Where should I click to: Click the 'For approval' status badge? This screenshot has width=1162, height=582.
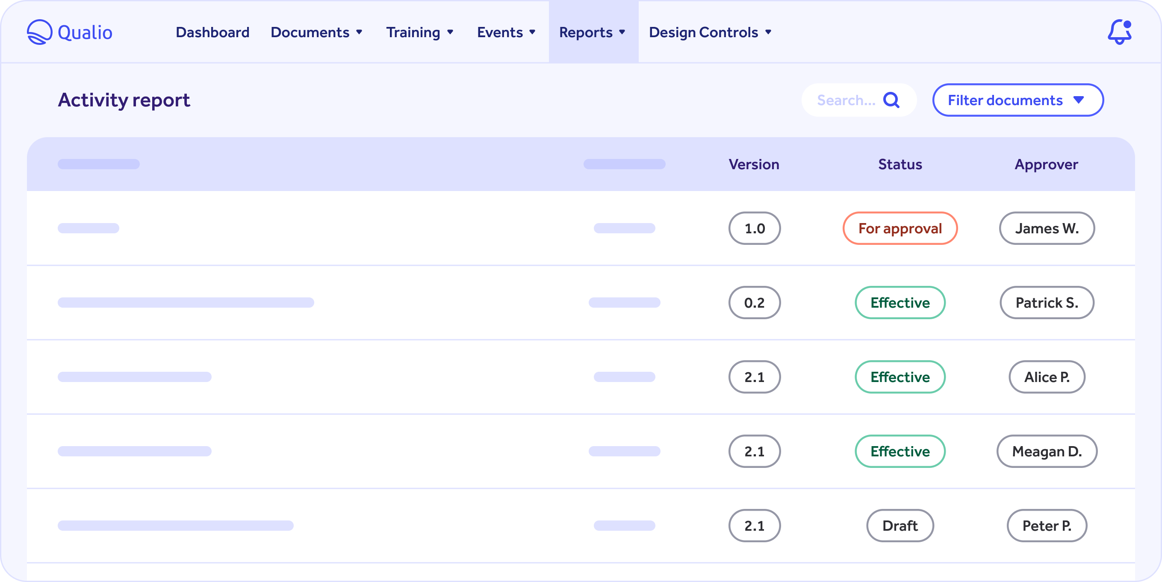point(900,228)
